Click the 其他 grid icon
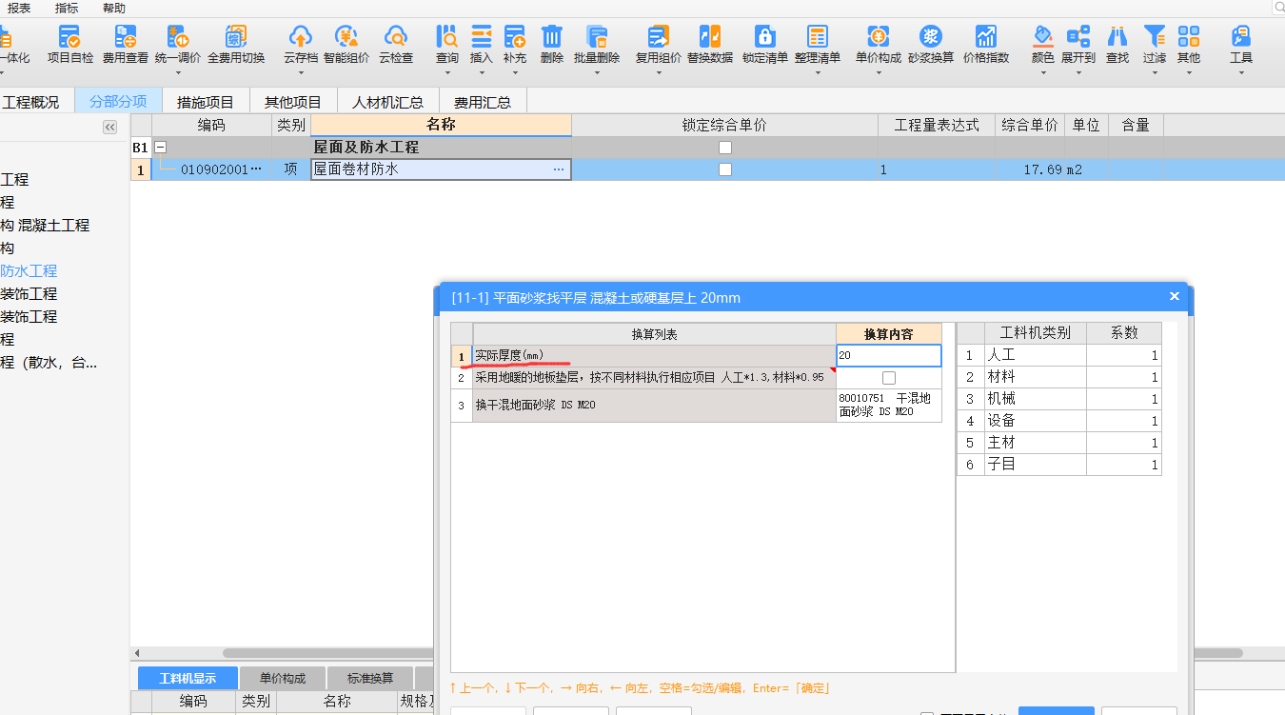This screenshot has height=715, width=1285. click(1189, 37)
